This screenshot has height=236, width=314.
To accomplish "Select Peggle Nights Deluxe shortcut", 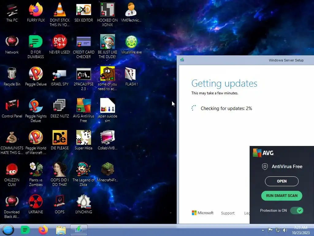I will tap(36, 110).
